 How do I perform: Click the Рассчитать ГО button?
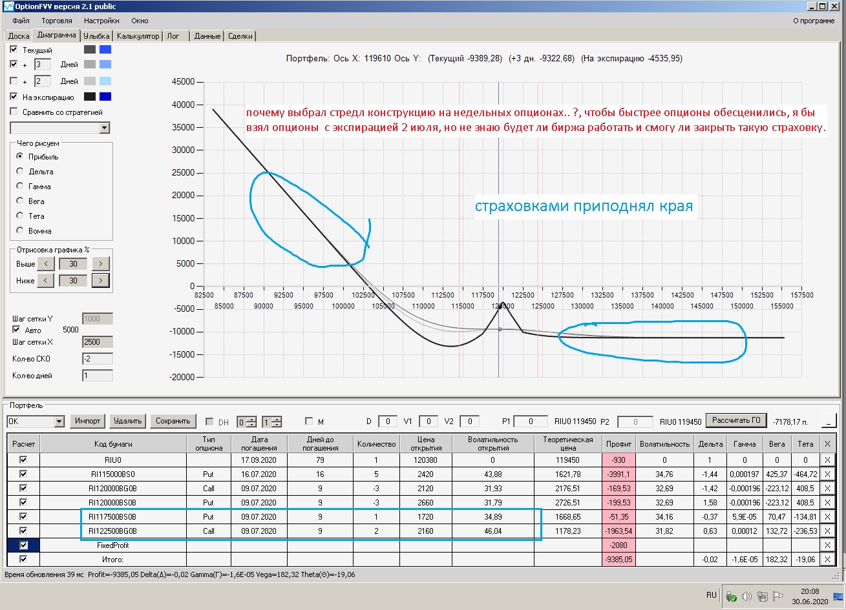tap(735, 420)
